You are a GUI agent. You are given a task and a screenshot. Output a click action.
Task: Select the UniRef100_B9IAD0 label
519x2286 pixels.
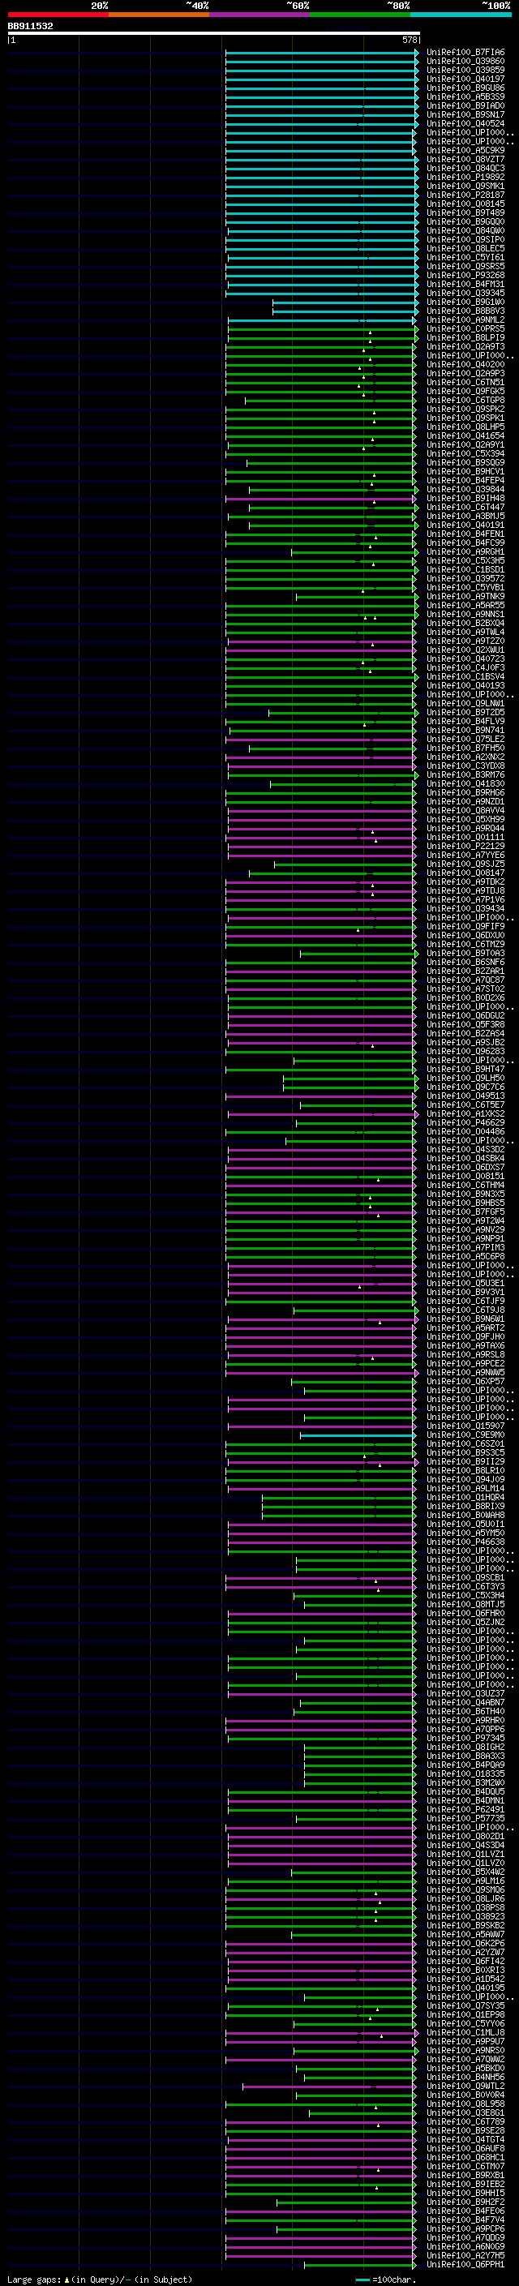(x=465, y=105)
